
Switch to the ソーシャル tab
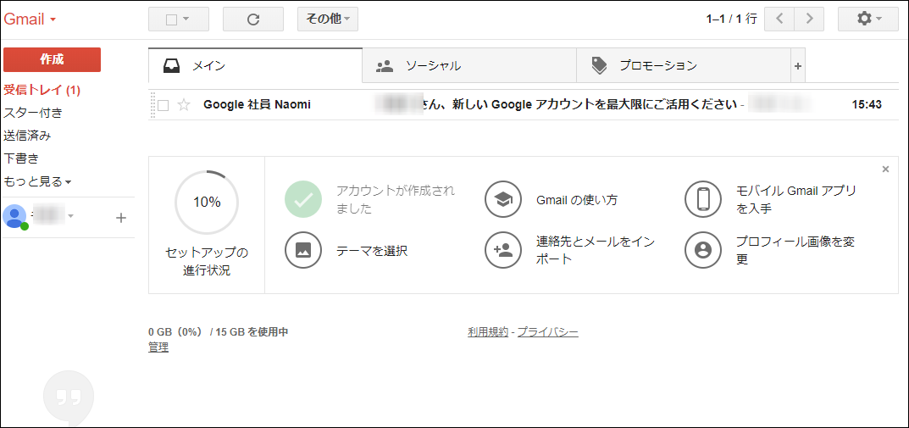tap(469, 66)
